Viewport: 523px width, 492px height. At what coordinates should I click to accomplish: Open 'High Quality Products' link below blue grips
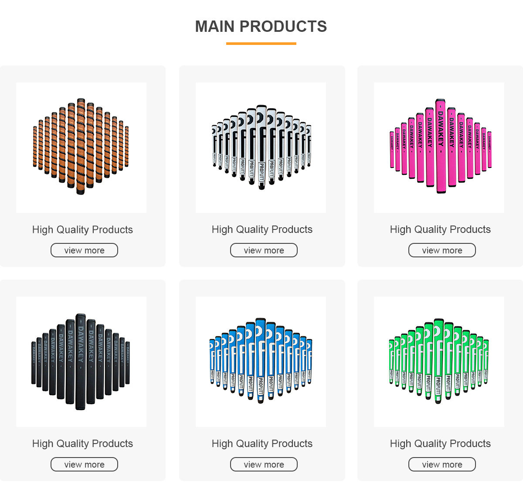tap(262, 444)
